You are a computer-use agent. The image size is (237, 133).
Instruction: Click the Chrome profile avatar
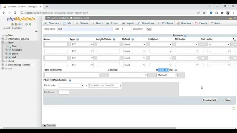[228, 13]
